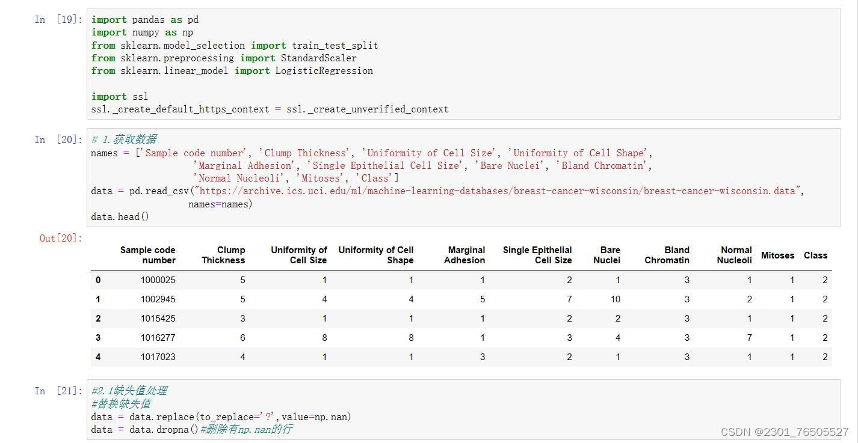Click the 'Uniformity of Cell Shape' column header
The height and width of the screenshot is (443, 858).
(x=376, y=255)
